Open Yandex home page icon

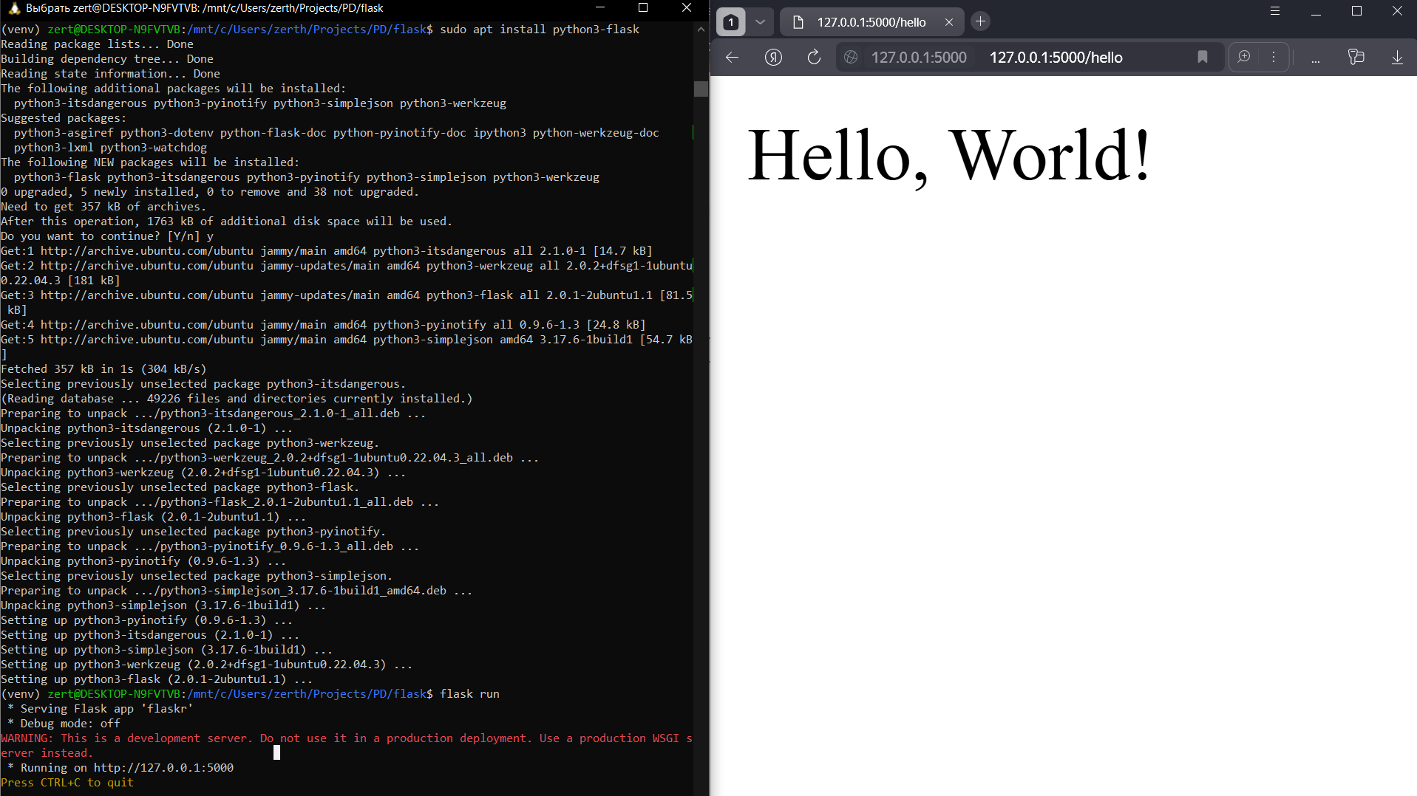773,57
